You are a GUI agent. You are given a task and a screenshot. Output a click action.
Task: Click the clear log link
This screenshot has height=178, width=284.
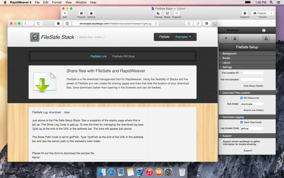pyautogui.click(x=67, y=112)
